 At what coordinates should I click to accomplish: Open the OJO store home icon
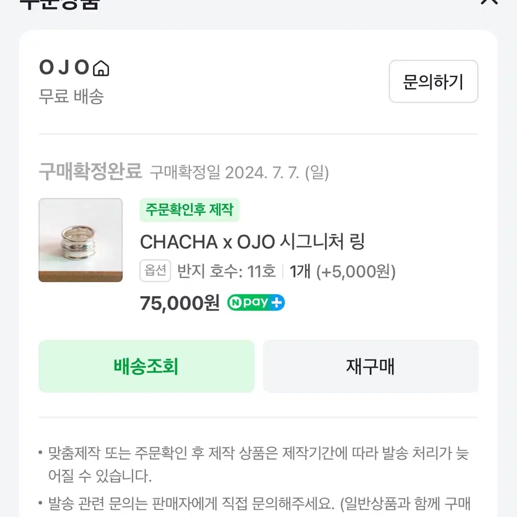[x=101, y=68]
